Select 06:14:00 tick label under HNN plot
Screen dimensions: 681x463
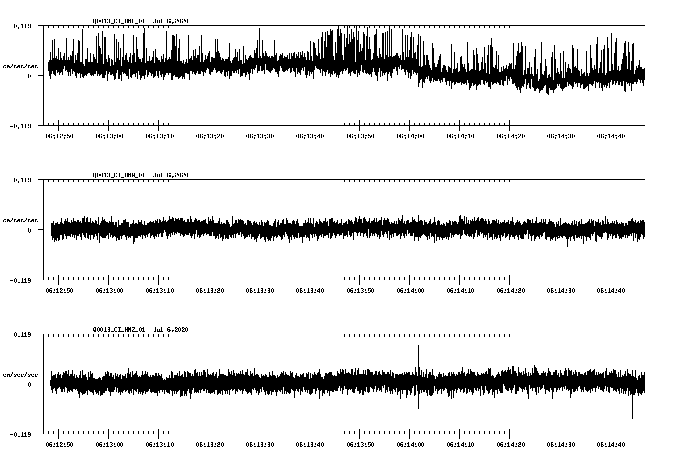click(x=411, y=290)
